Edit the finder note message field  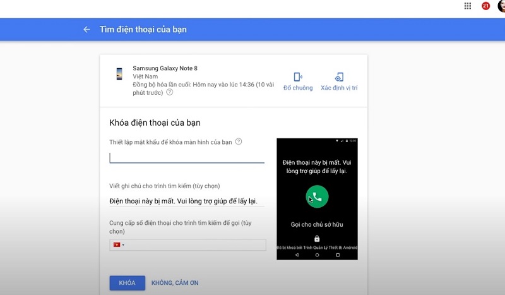[187, 201]
